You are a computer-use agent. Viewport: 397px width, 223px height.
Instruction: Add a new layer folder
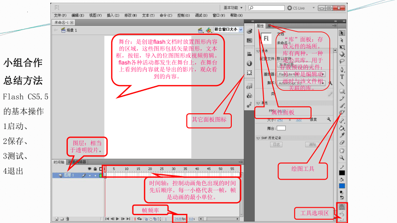pyautogui.click(x=62, y=219)
